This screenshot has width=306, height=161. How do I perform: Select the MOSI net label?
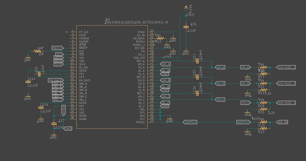pos(58,58)
